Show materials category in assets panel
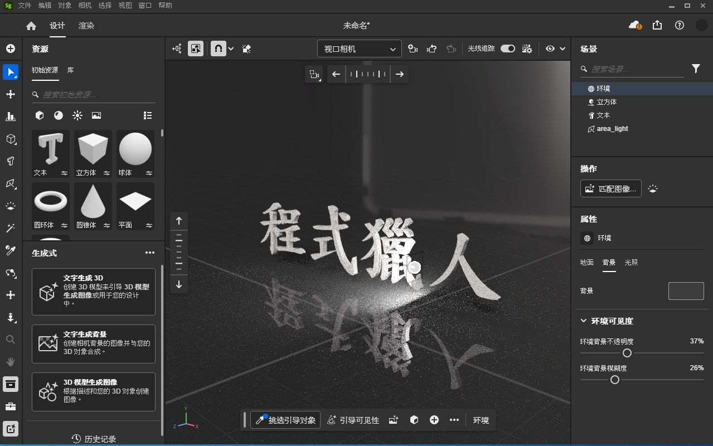This screenshot has height=446, width=713. click(x=59, y=115)
